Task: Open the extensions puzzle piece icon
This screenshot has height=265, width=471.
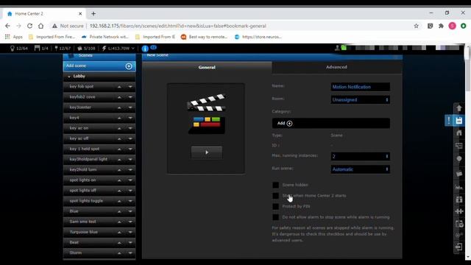Action: 441,26
